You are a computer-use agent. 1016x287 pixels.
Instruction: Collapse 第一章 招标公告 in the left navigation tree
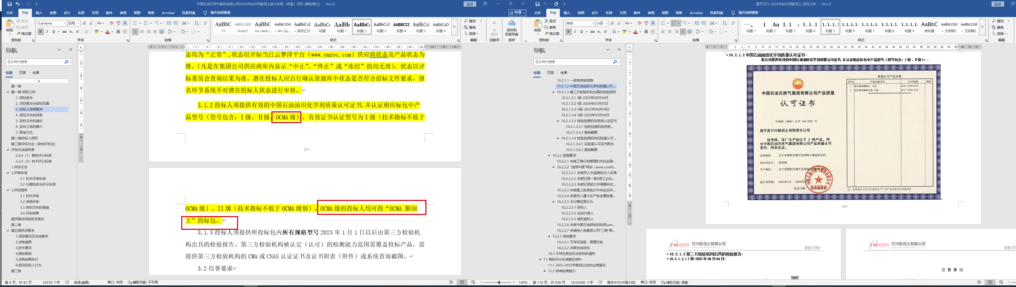pos(8,92)
